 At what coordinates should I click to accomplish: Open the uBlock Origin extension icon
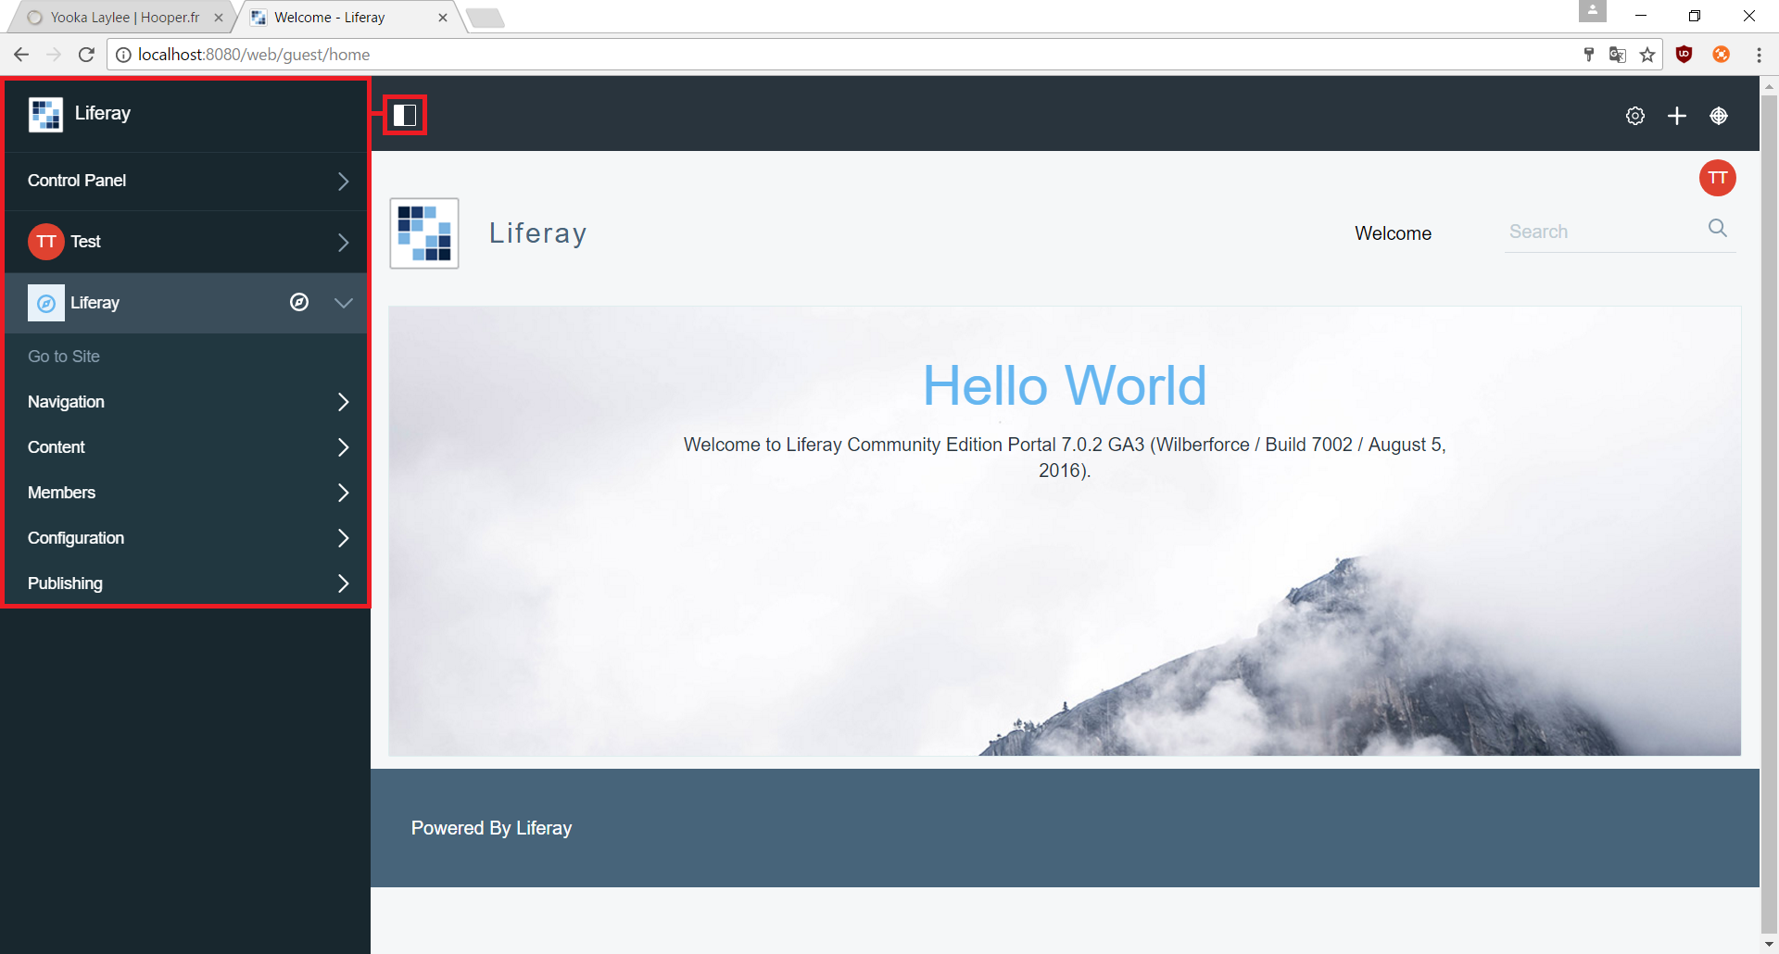[1684, 54]
